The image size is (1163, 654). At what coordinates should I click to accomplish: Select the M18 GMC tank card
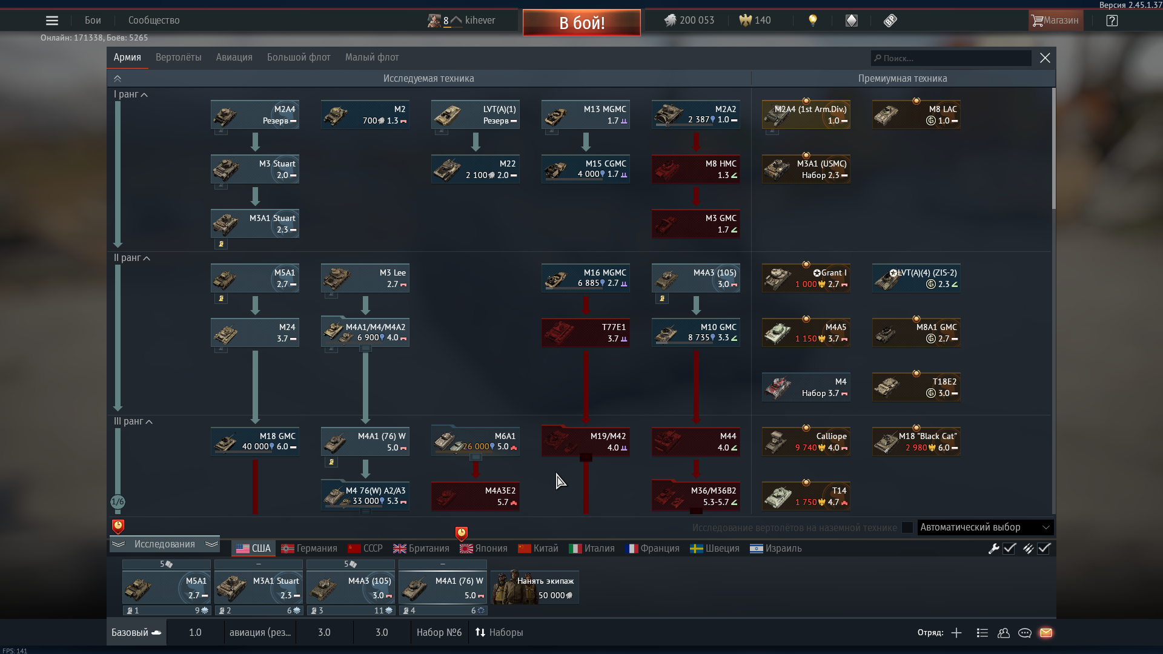[x=255, y=441]
